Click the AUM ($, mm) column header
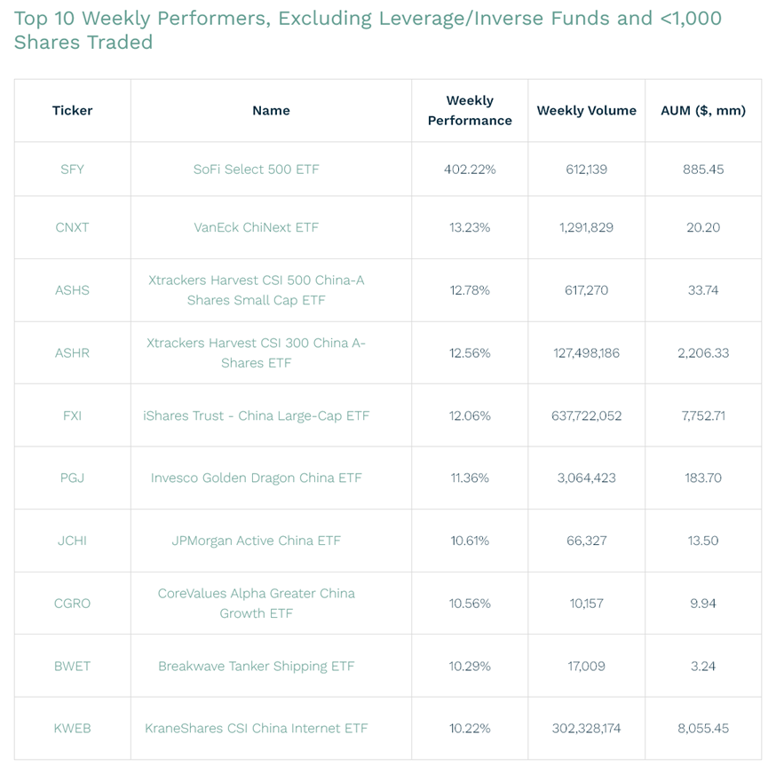Image resolution: width=768 pixels, height=766 pixels. click(703, 110)
